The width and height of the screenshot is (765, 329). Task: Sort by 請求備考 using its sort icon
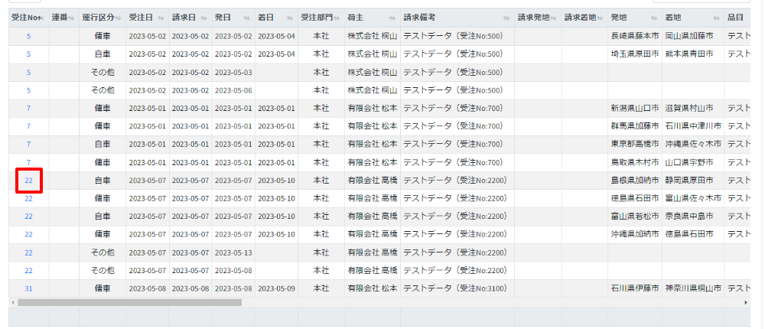506,17
